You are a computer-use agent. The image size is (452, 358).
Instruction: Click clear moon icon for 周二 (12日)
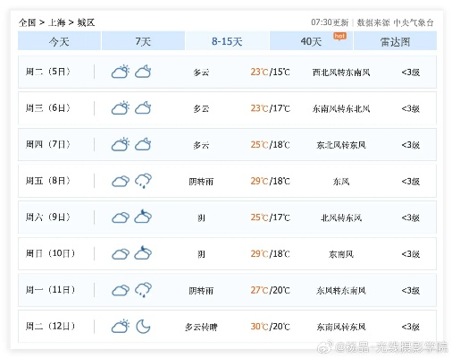[x=143, y=327]
